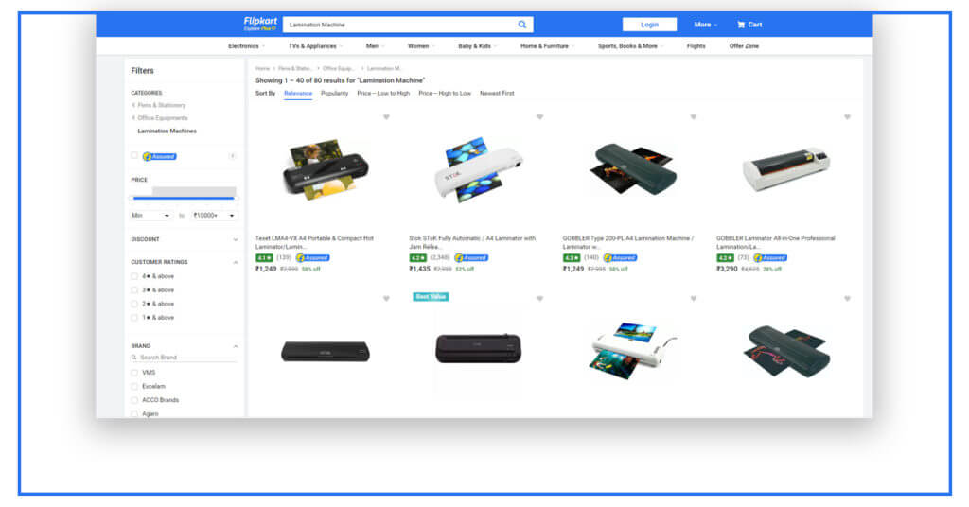969x507 pixels.
Task: Open the Electronics category menu
Action: (246, 46)
